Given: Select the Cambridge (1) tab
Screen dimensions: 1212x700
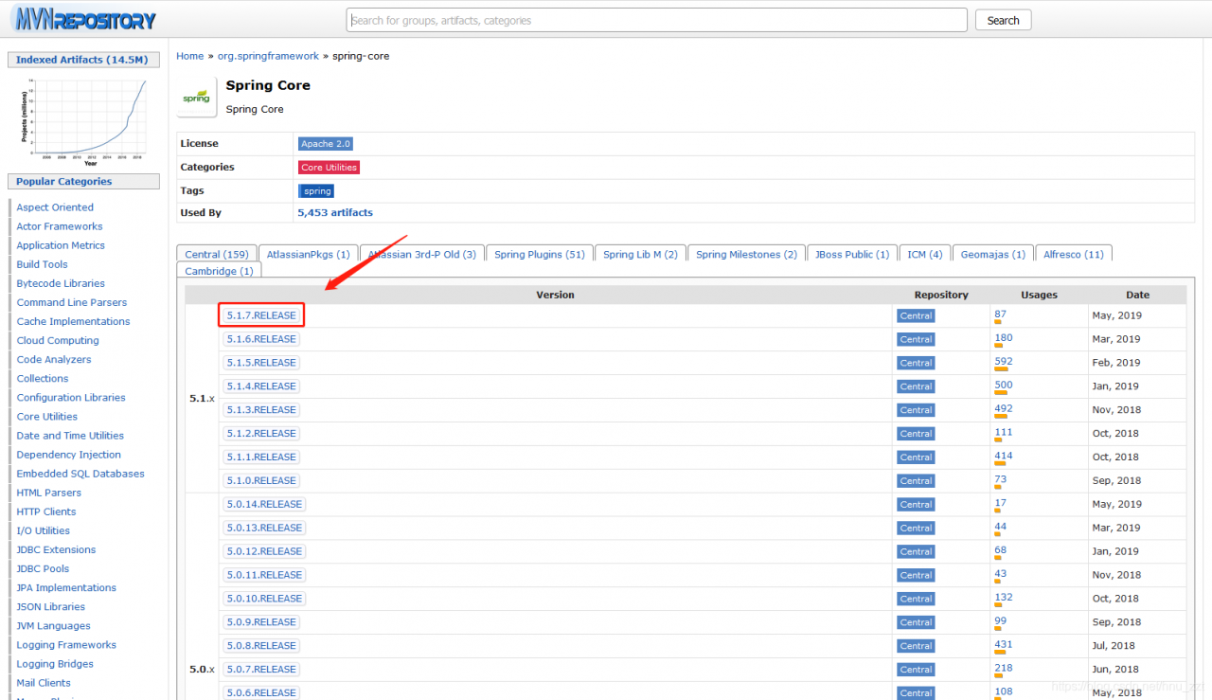Looking at the screenshot, I should tap(219, 271).
